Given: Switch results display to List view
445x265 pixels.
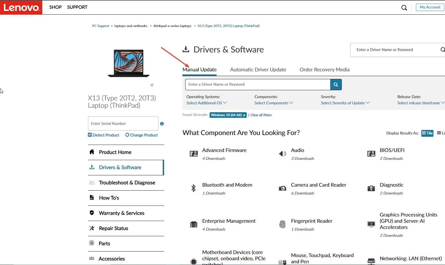Looking at the screenshot, I should pyautogui.click(x=441, y=133).
